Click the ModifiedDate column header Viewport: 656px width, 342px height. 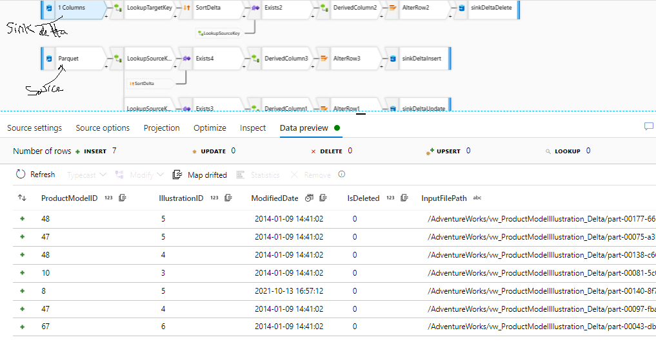tap(275, 198)
